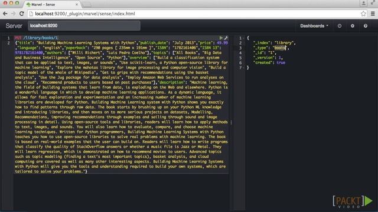This screenshot has height=212, width=378.
Task: Click the PUT /library/books/1 request line
Action: (36, 38)
